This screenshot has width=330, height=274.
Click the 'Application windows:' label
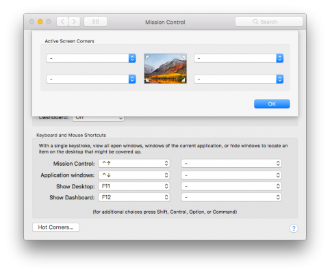coord(68,175)
